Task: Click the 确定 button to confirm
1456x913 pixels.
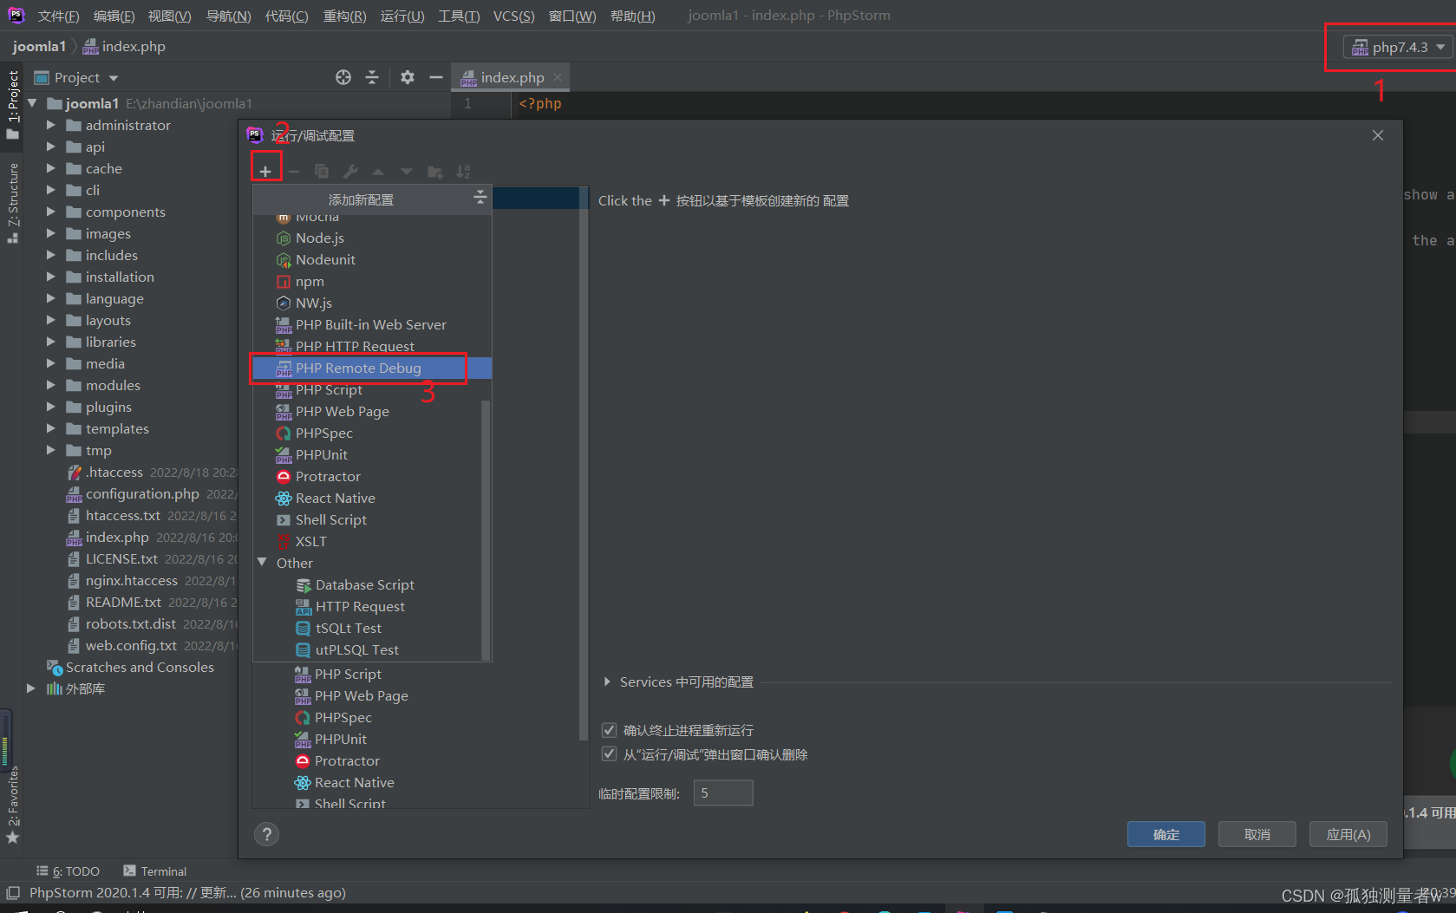Action: (x=1165, y=833)
